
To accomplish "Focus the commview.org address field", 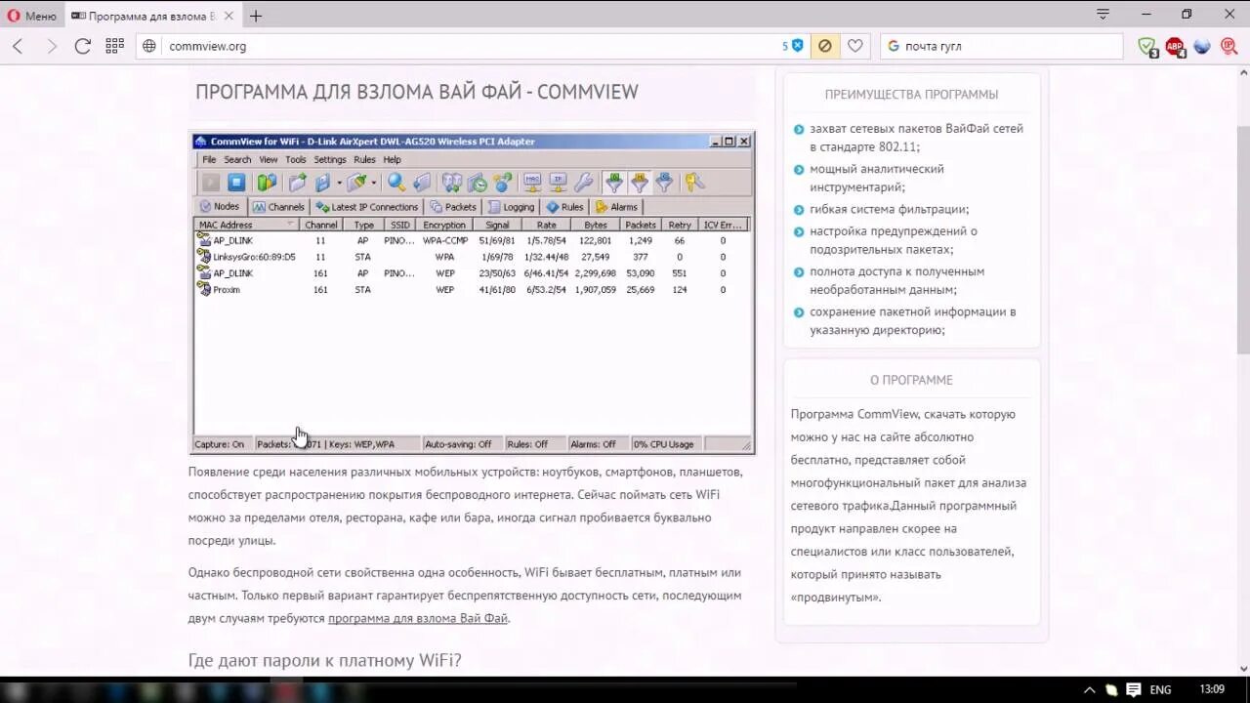I will pyautogui.click(x=469, y=46).
